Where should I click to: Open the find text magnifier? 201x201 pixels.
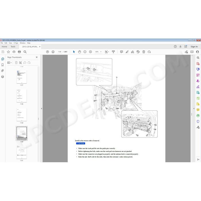click(25, 52)
